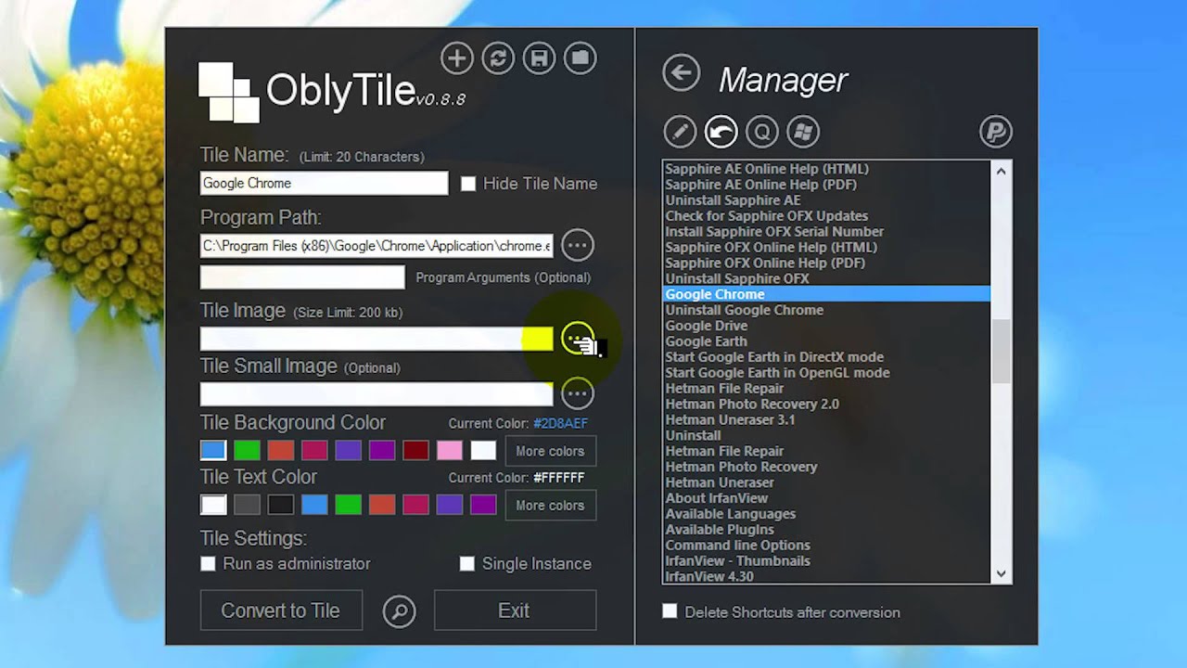Pick white swatch in Tile Text Color
Screen dimensions: 1187x668
point(213,505)
